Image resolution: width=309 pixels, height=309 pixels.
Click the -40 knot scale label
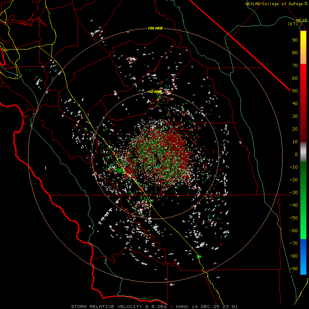point(294,205)
